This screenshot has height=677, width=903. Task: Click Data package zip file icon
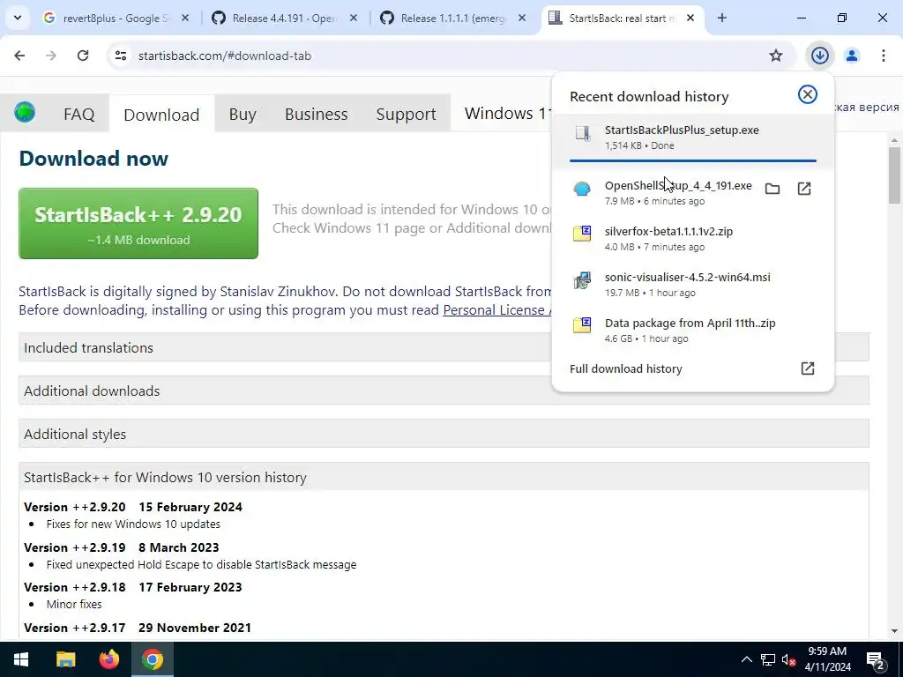[x=582, y=325]
